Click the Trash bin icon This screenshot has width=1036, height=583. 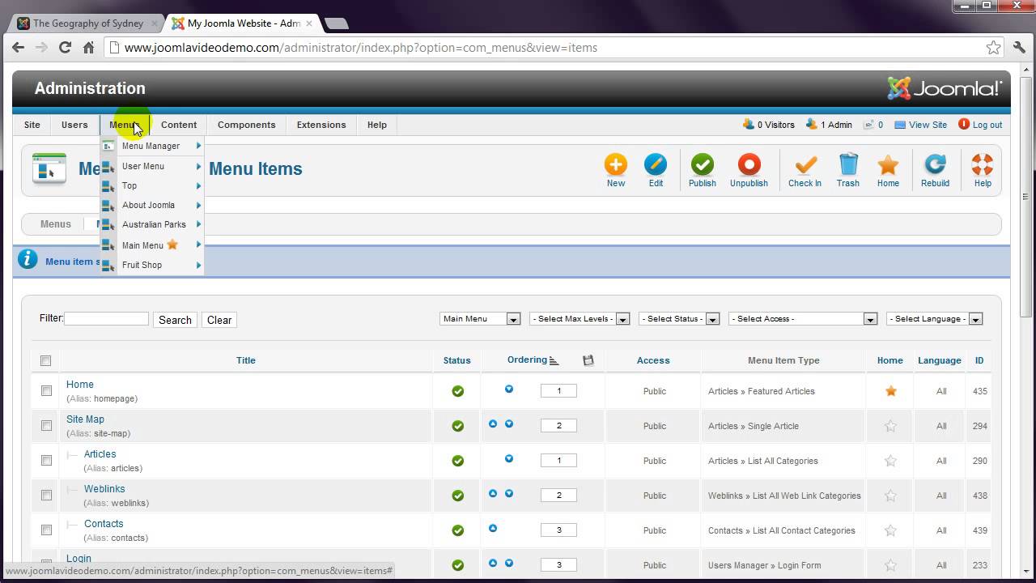[848, 164]
